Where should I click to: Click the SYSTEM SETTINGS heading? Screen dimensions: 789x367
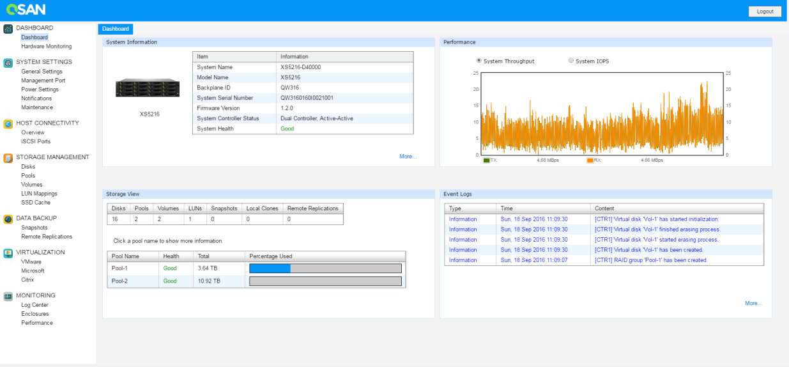[44, 62]
